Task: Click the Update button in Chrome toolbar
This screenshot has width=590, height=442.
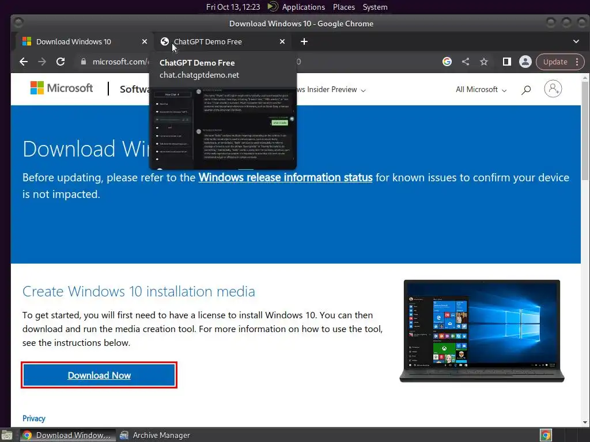Action: [x=555, y=62]
